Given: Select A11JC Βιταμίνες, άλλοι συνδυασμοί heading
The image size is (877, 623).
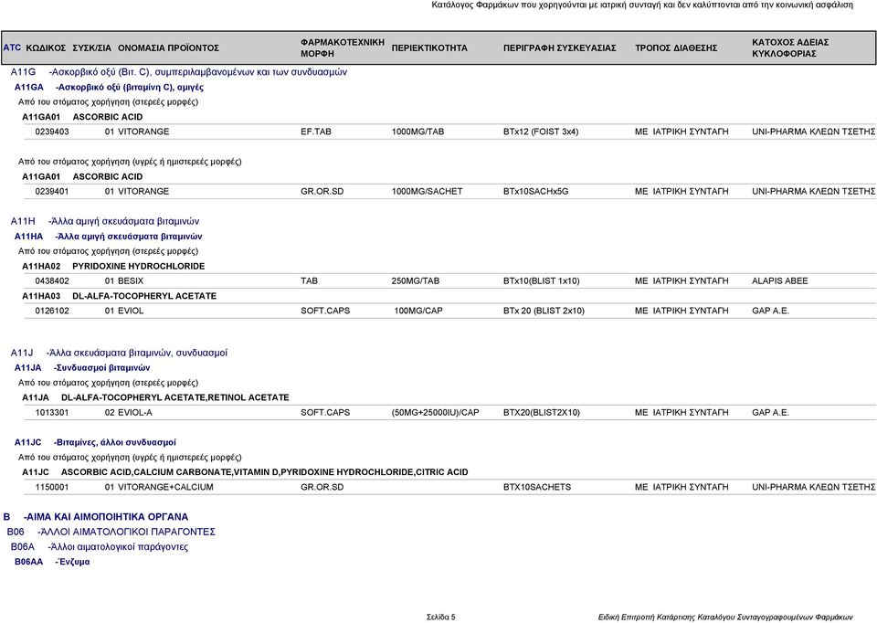Looking at the screenshot, I should coord(95,442).
